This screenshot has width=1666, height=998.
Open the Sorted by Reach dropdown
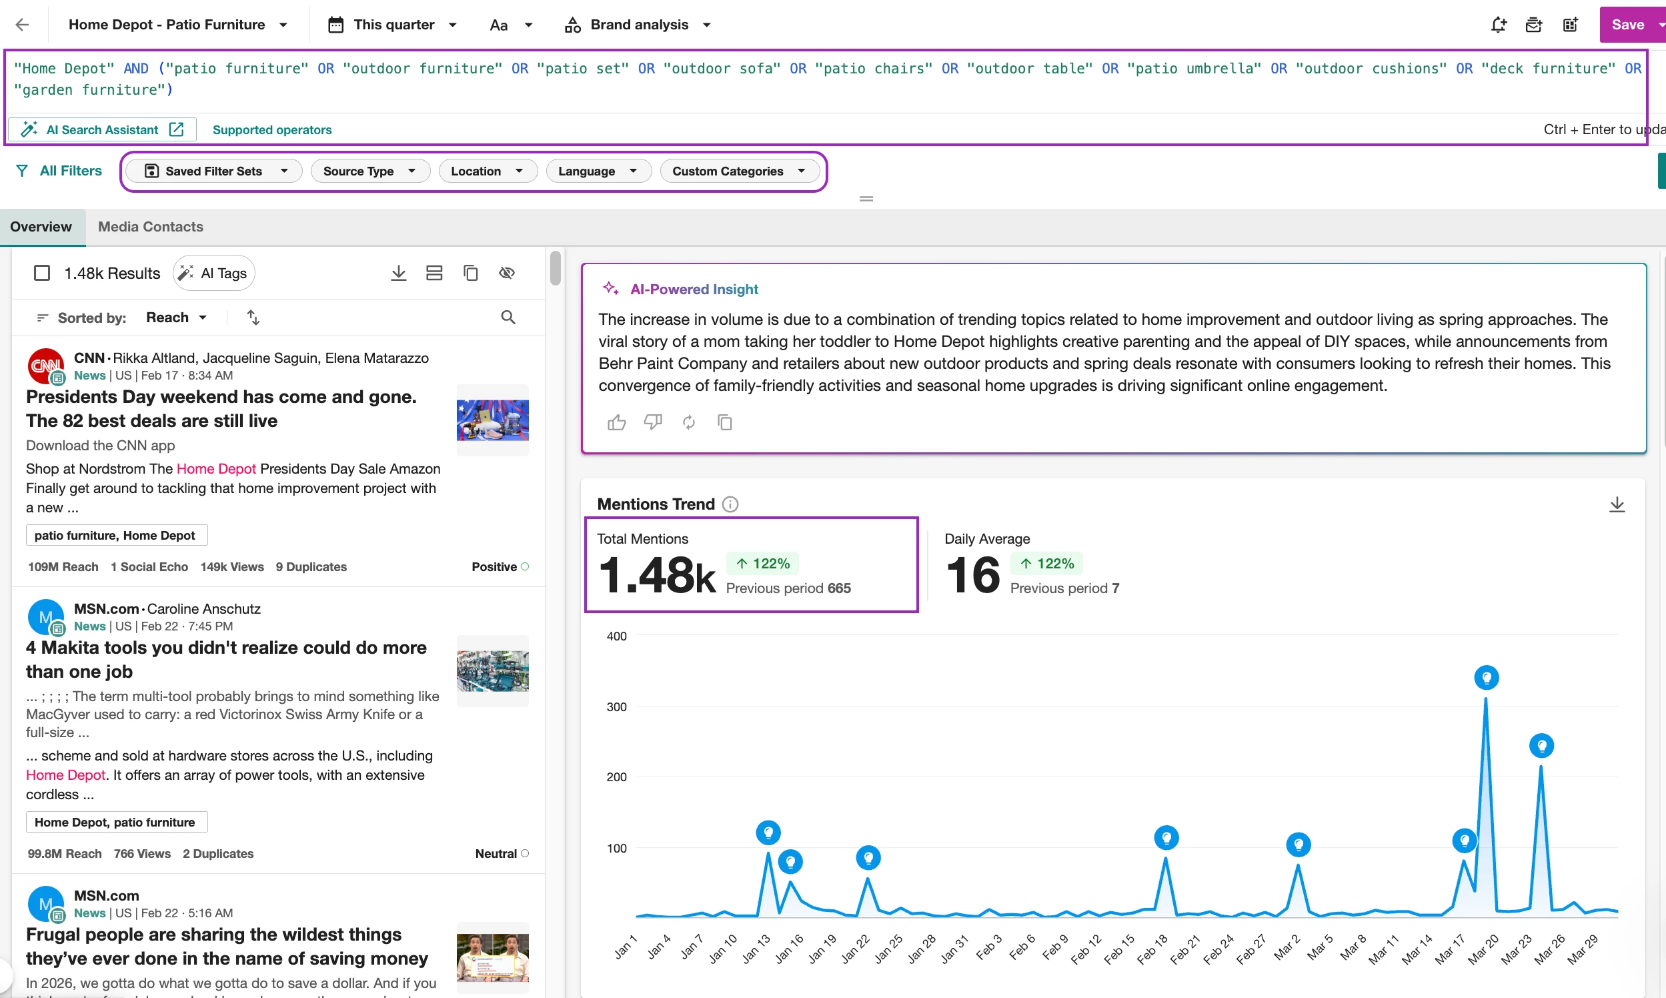(x=176, y=318)
